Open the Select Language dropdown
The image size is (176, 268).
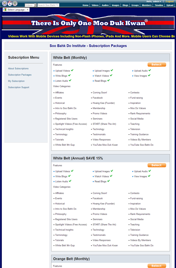pos(16,10)
